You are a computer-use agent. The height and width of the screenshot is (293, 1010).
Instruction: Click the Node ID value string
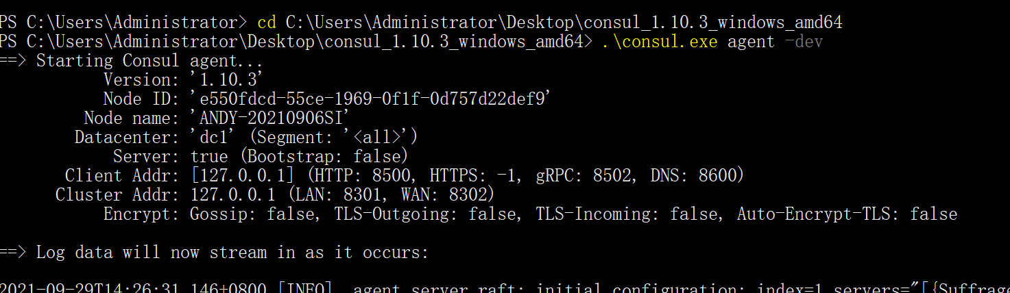coord(371,99)
